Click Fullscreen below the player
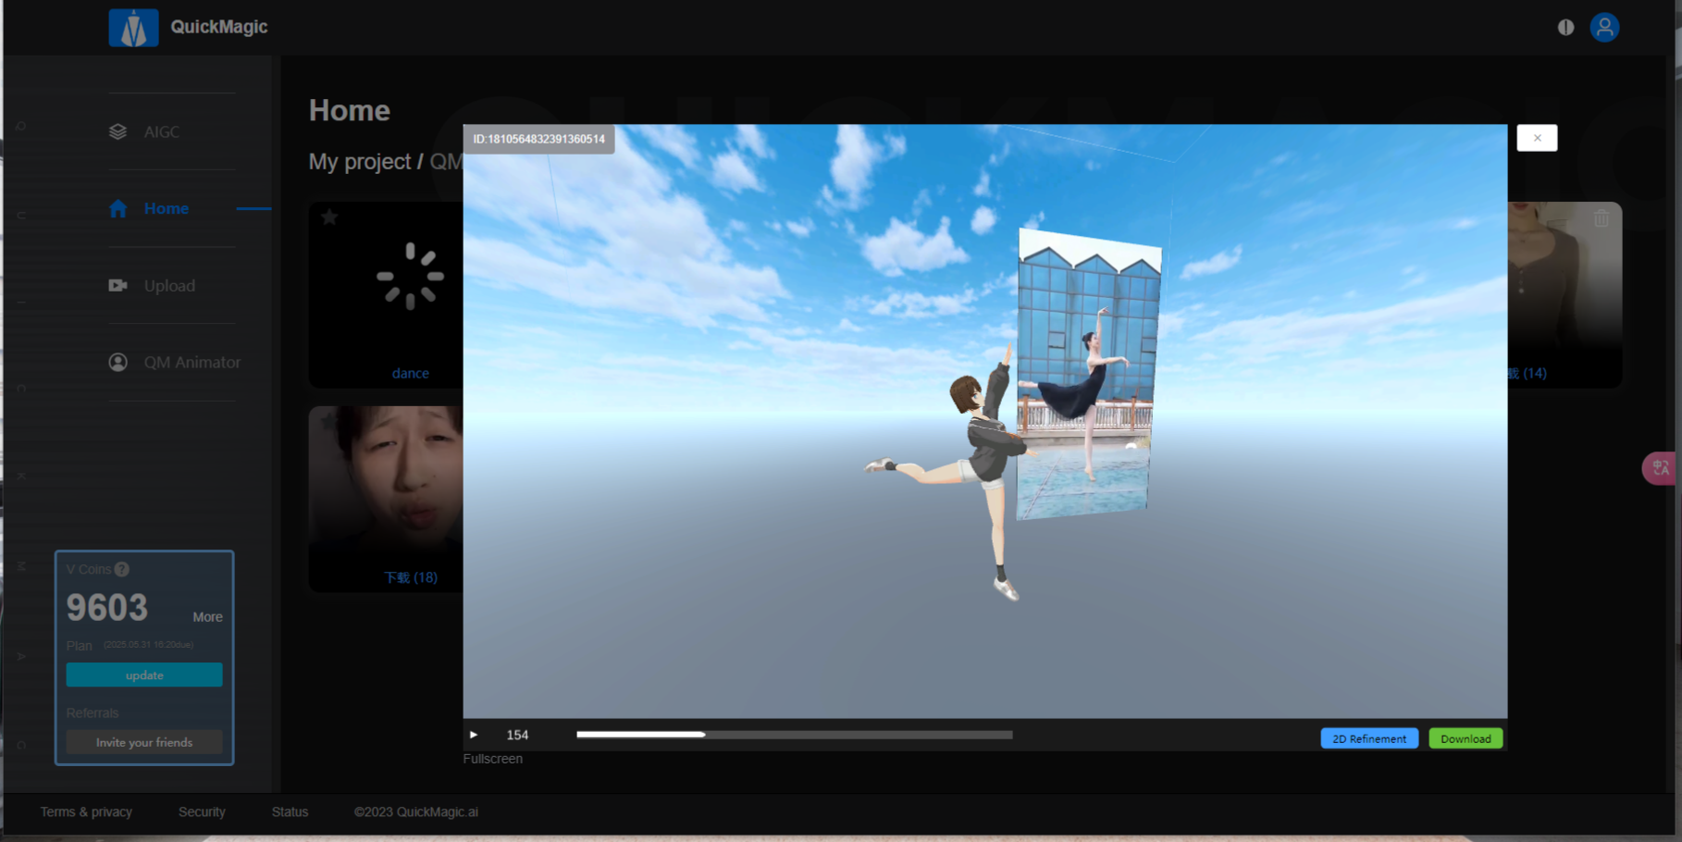This screenshot has width=1682, height=842. pyautogui.click(x=493, y=759)
